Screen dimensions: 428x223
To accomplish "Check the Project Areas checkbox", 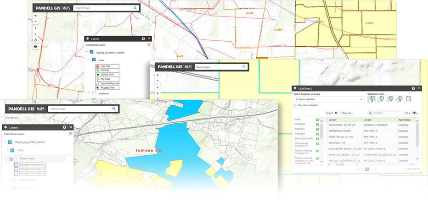I will pyautogui.click(x=15, y=158).
